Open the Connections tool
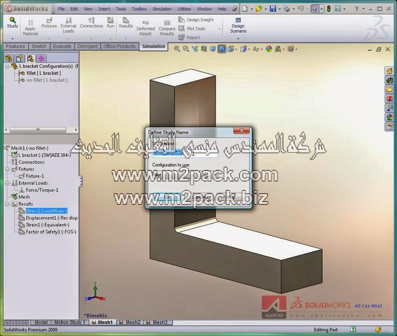Image resolution: width=397 pixels, height=336 pixels. coord(92,23)
